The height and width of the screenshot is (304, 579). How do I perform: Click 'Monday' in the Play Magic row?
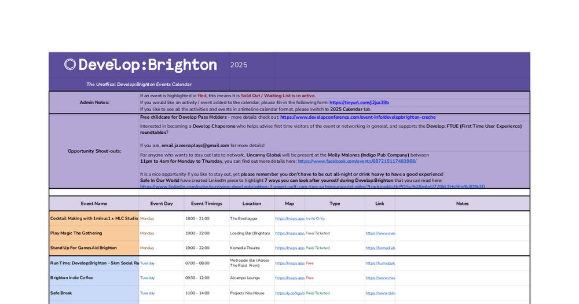[x=147, y=233]
